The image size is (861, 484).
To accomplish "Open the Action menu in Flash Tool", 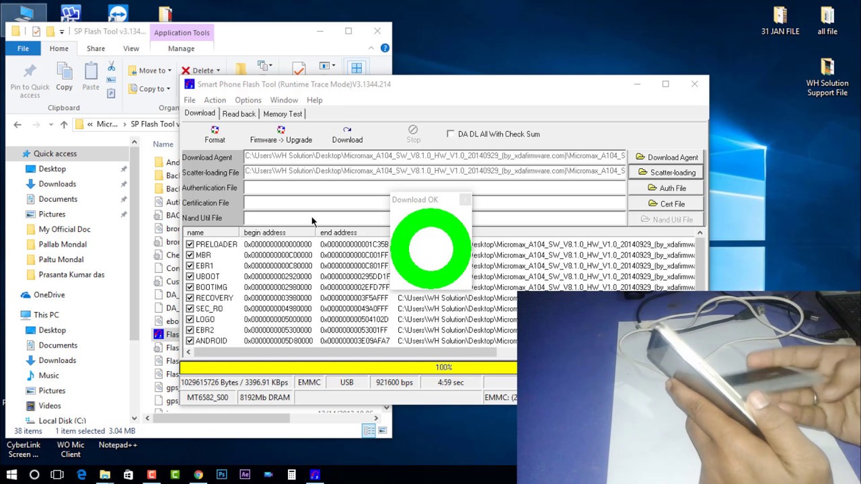I will point(215,100).
